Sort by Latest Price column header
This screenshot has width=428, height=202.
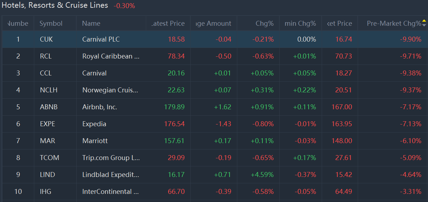[x=168, y=23]
